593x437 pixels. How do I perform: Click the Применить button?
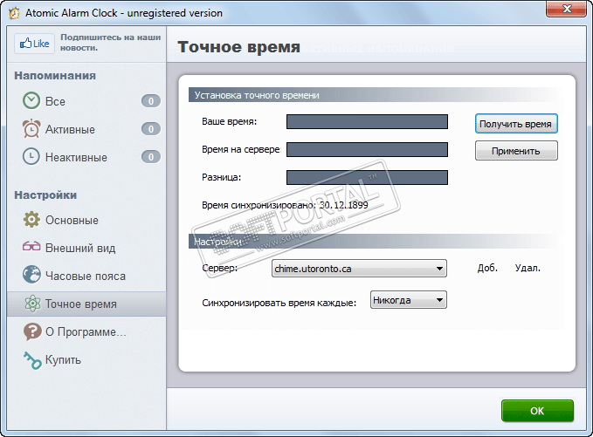[516, 151]
